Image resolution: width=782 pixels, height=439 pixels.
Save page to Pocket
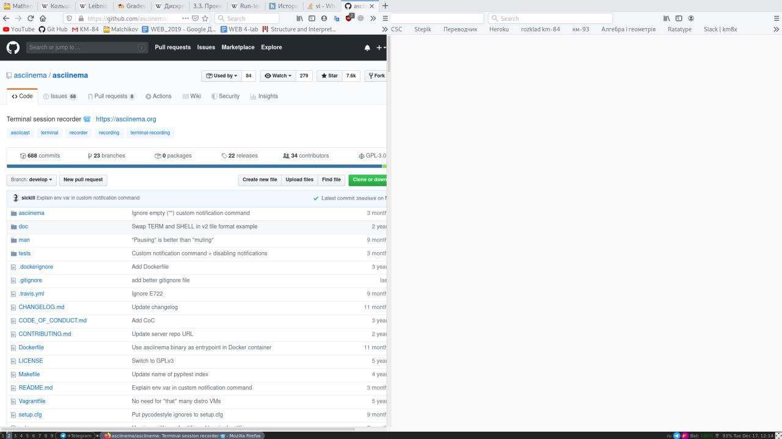[x=195, y=18]
